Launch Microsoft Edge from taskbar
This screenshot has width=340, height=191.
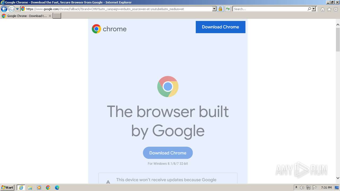point(57,188)
